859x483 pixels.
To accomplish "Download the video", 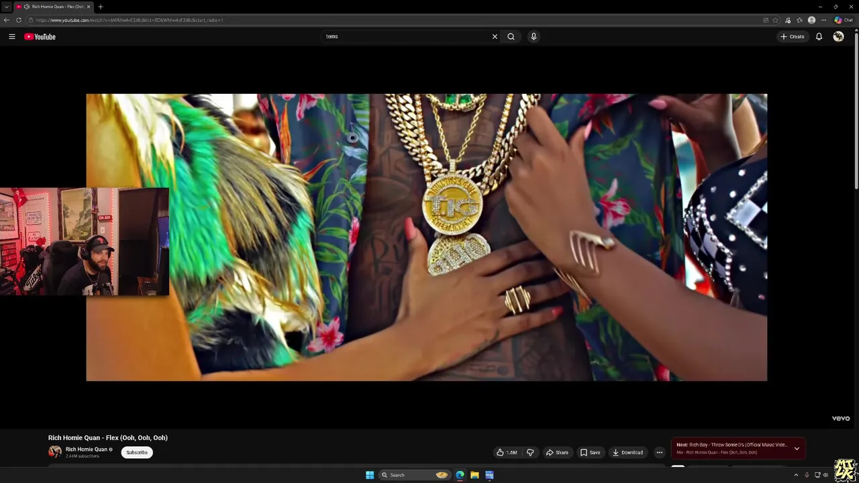I will [627, 452].
